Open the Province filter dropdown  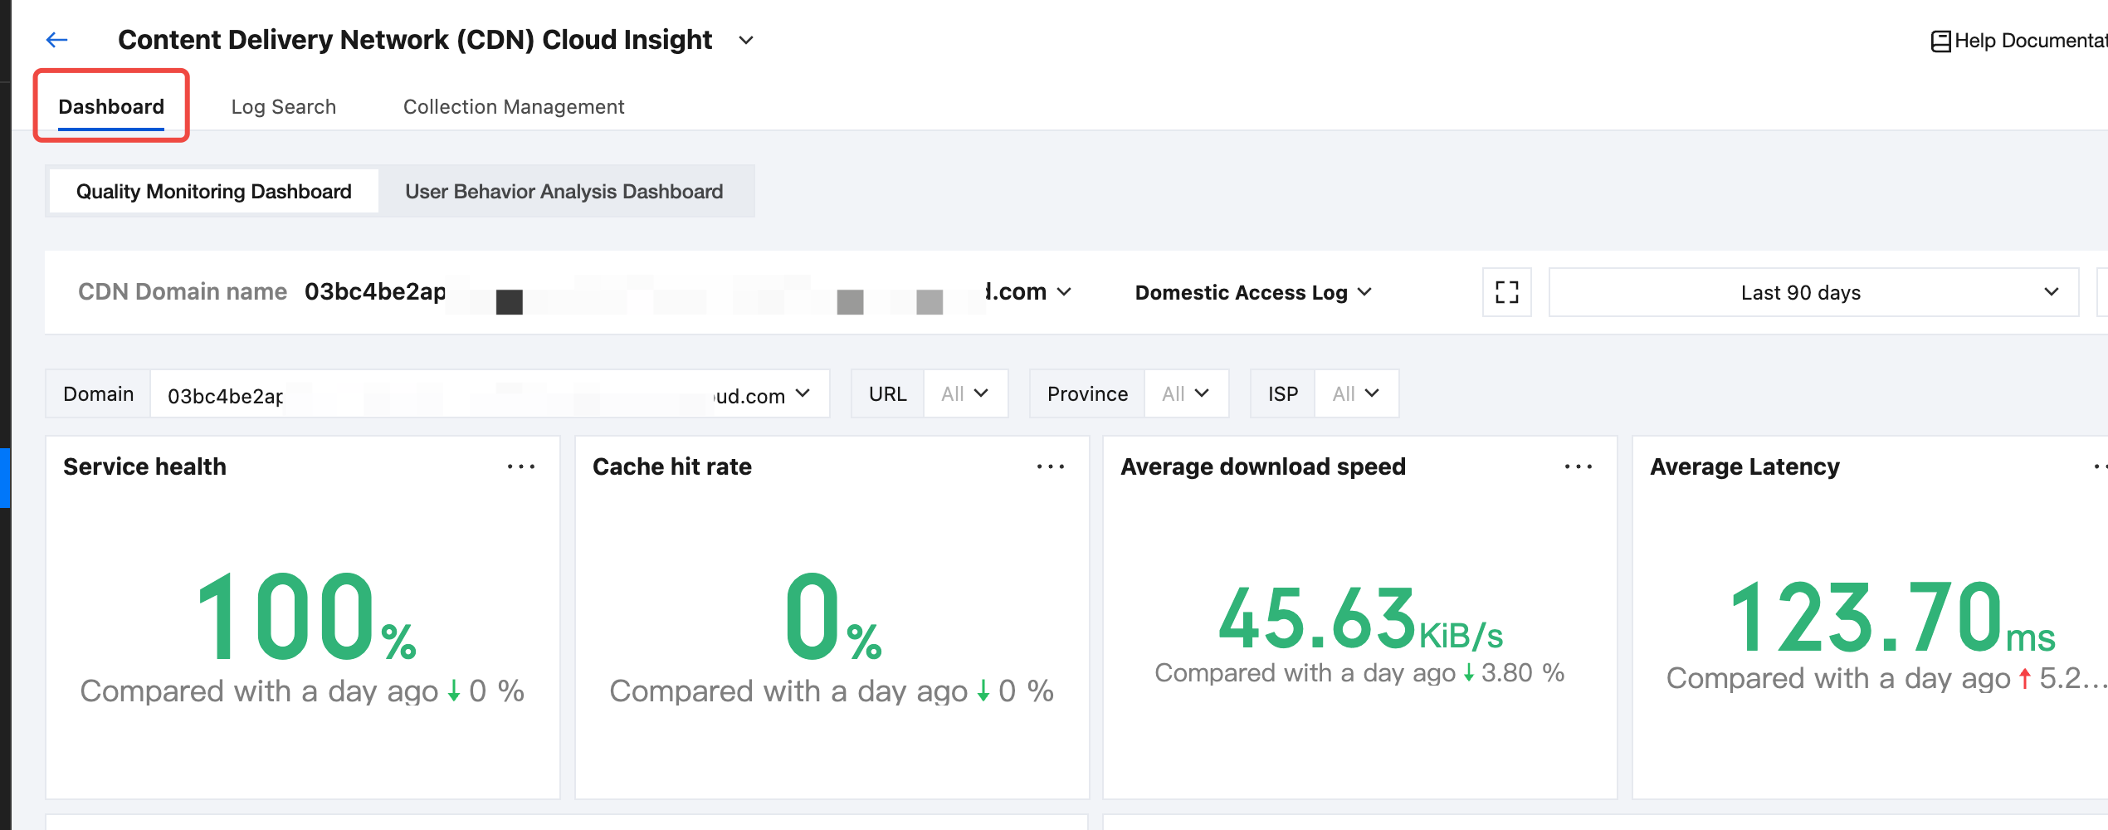click(1185, 394)
